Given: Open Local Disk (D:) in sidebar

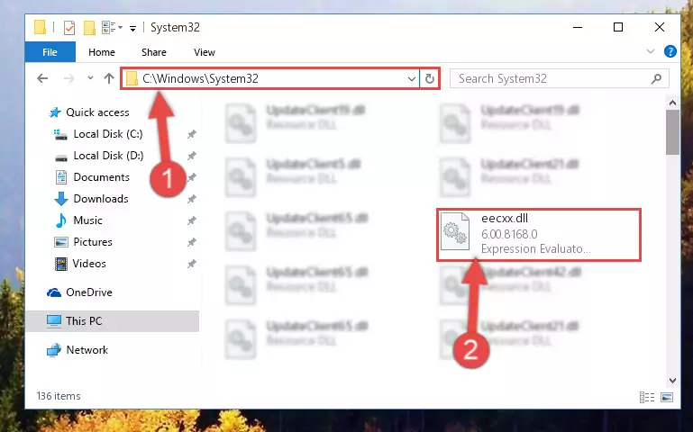Looking at the screenshot, I should tap(108, 156).
